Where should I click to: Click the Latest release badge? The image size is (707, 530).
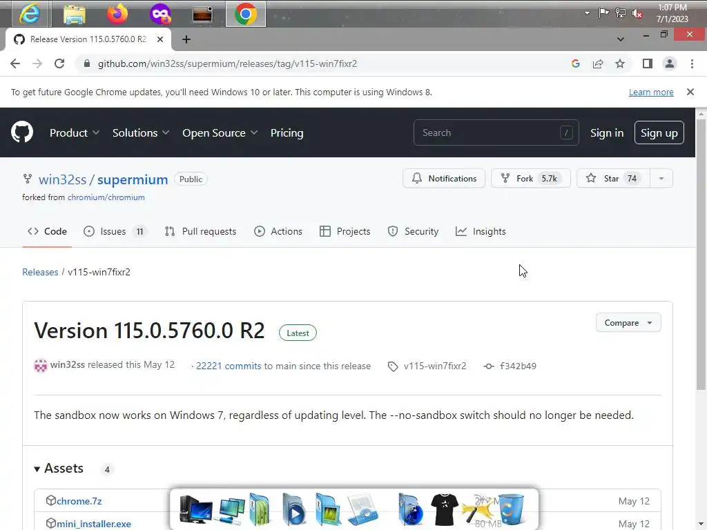click(298, 333)
